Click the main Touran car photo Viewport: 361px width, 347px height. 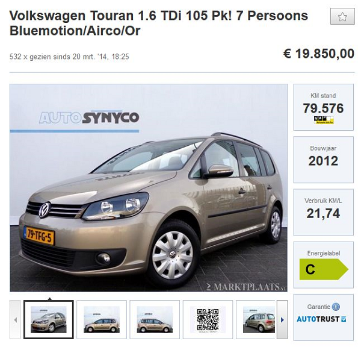(x=149, y=188)
